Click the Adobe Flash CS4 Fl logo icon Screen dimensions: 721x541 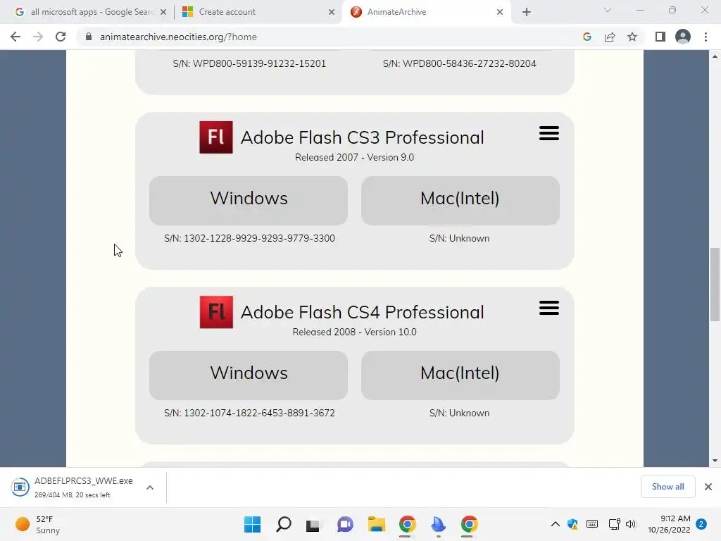point(216,312)
